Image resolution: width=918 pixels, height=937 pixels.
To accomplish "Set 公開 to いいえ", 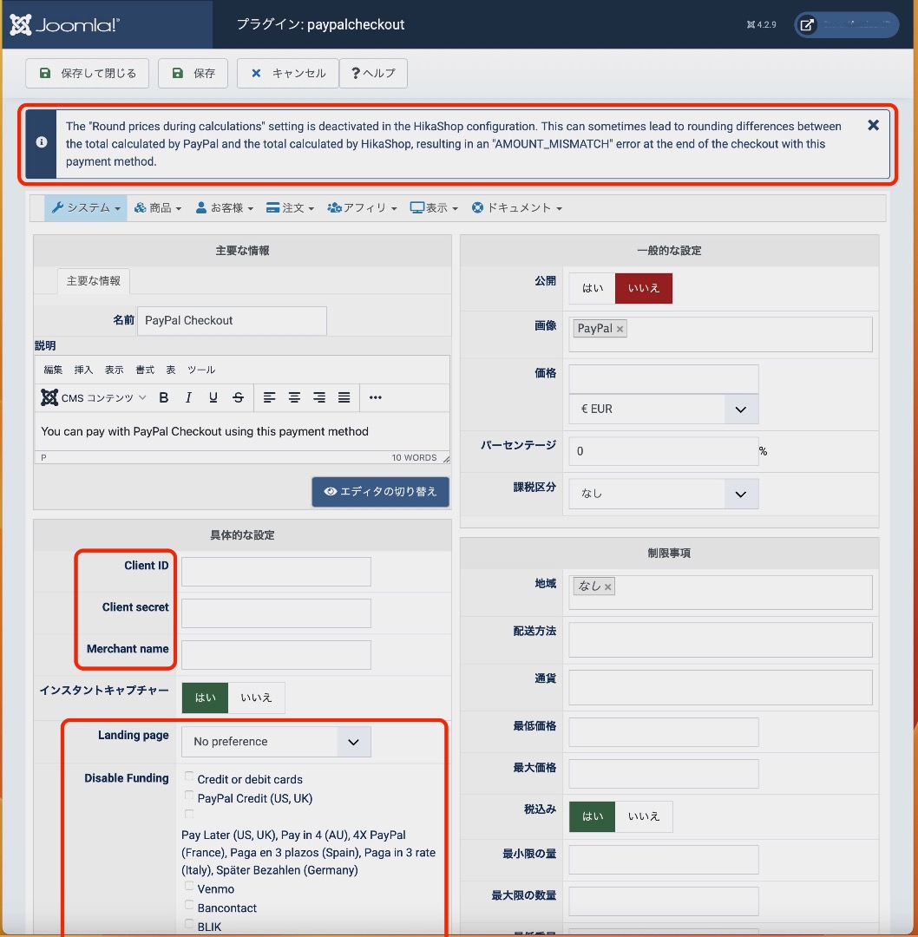I will (644, 288).
